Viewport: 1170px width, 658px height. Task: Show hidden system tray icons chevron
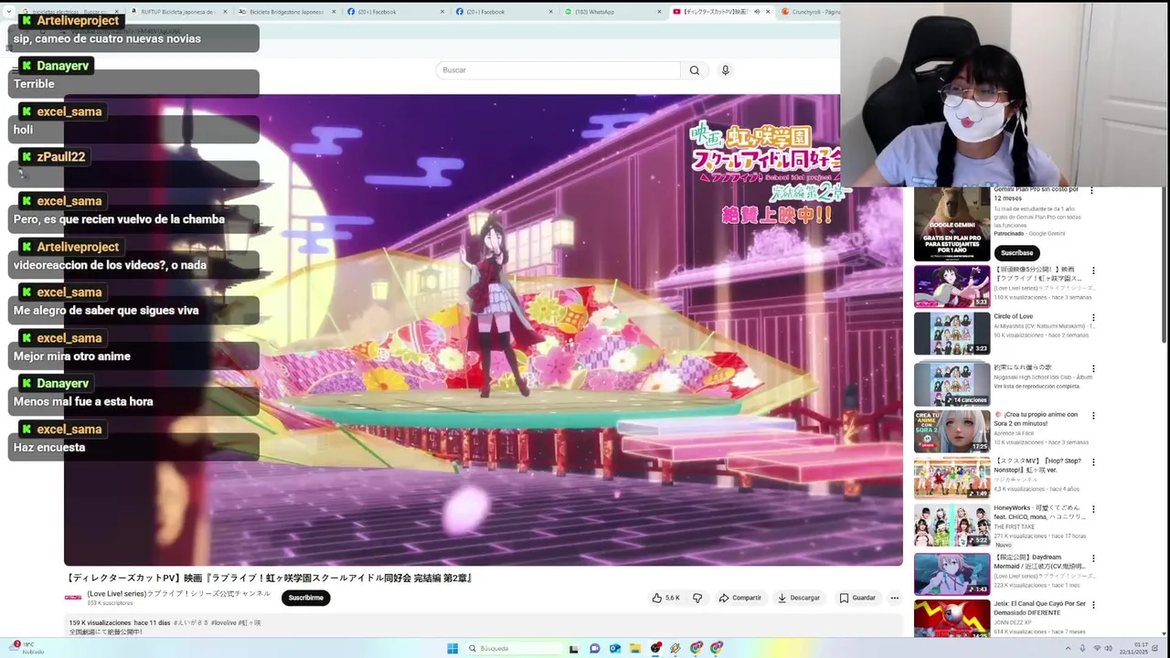point(1068,649)
